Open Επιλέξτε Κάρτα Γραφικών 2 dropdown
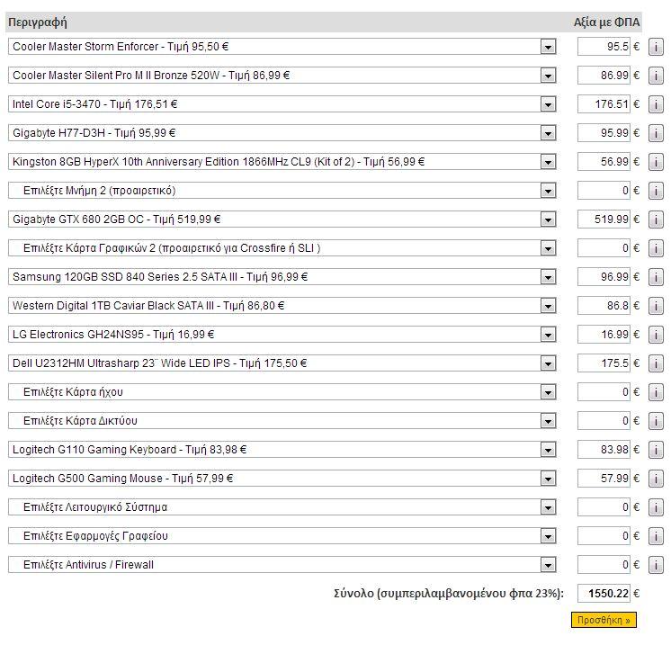 tap(282, 248)
